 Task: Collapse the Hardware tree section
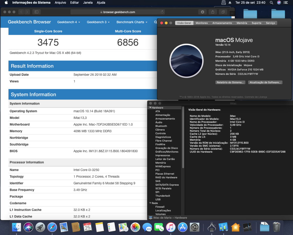(150, 108)
